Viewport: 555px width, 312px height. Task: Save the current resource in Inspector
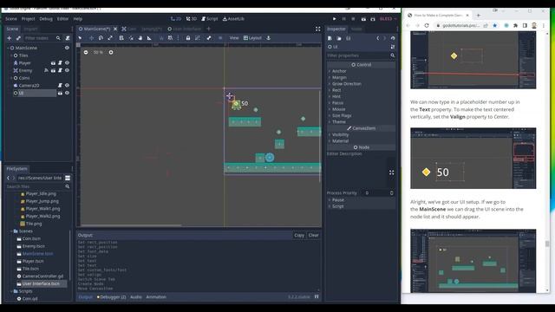point(349,38)
